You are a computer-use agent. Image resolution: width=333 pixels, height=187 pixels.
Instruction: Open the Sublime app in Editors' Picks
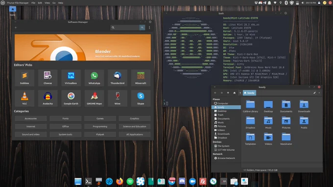click(x=24, y=78)
